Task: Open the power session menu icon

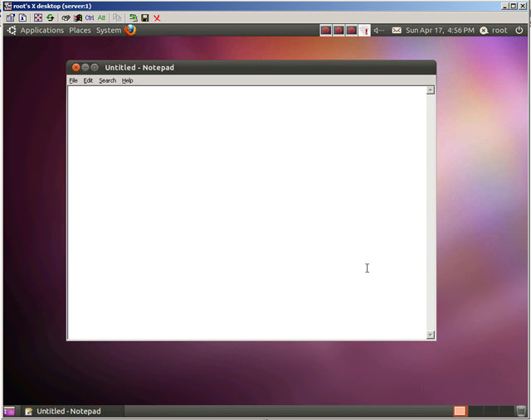Action: point(519,31)
